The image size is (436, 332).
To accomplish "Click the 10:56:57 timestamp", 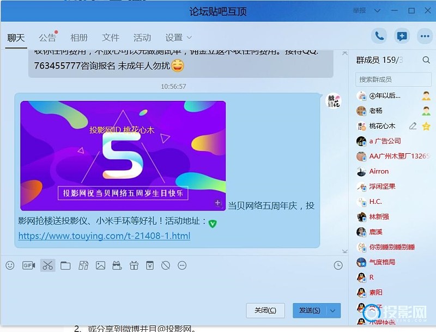I will (173, 87).
